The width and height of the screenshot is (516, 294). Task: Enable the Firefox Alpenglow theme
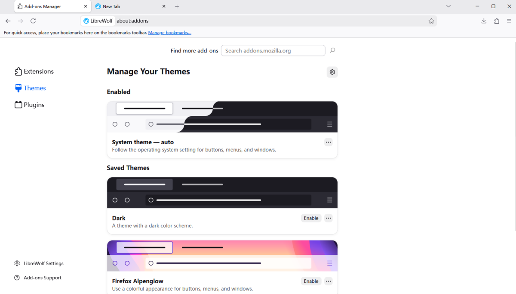pos(311,281)
